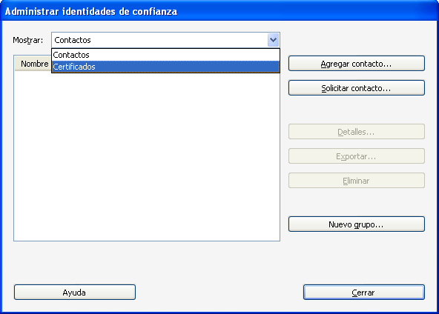Click the Solicitar contacto button

pos(357,88)
